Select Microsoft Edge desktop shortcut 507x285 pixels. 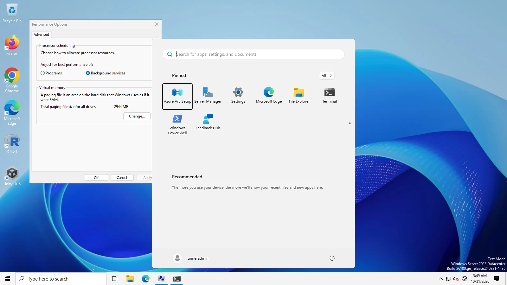pyautogui.click(x=12, y=113)
